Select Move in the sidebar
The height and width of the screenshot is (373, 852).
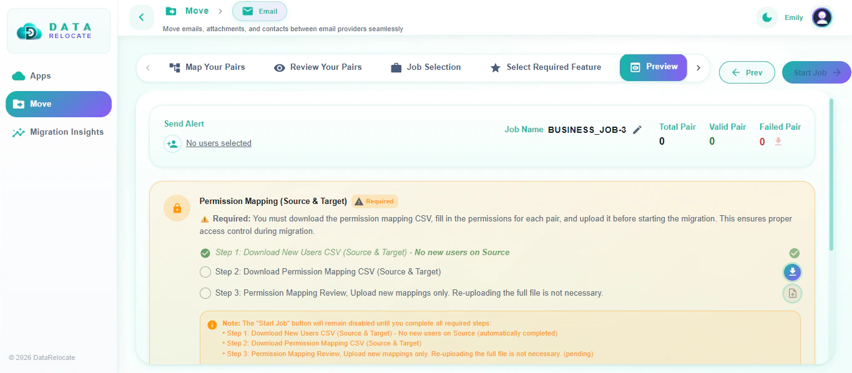coord(59,104)
